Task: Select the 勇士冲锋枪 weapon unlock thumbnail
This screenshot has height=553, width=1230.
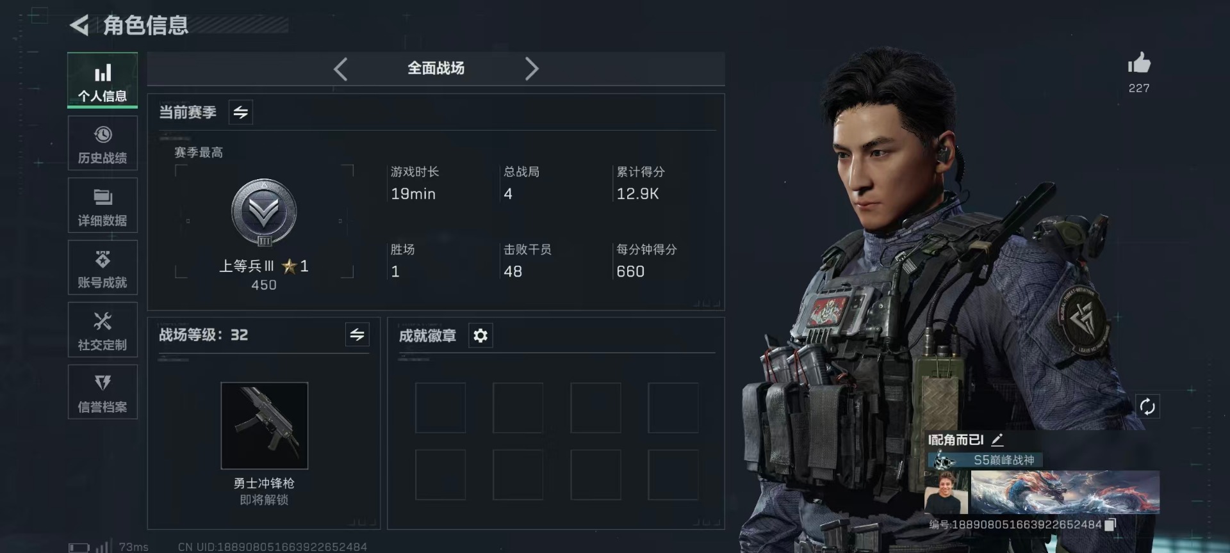Action: [x=265, y=426]
